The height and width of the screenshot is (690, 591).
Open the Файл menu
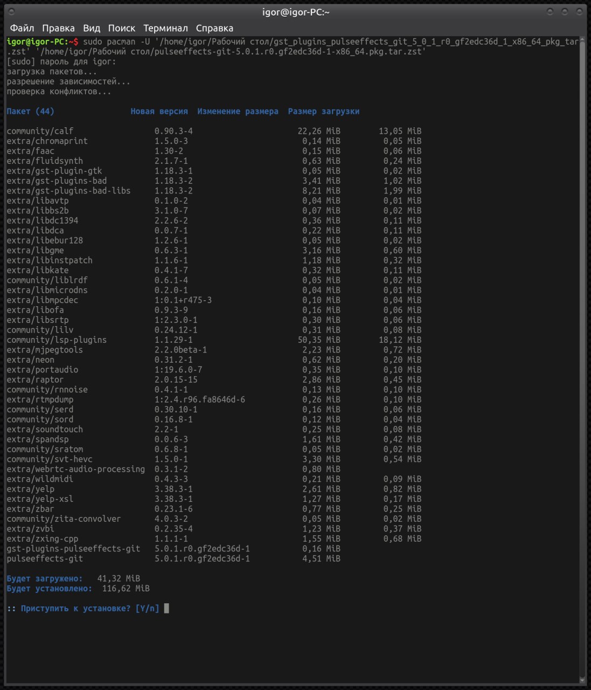22,28
